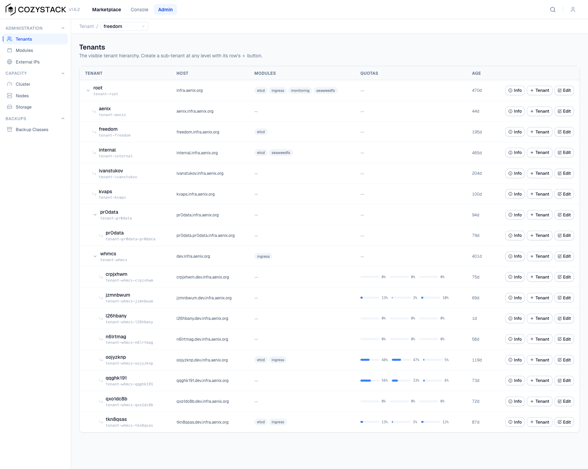This screenshot has width=588, height=469.
Task: Edit the qqghk191 tenant
Action: click(564, 381)
